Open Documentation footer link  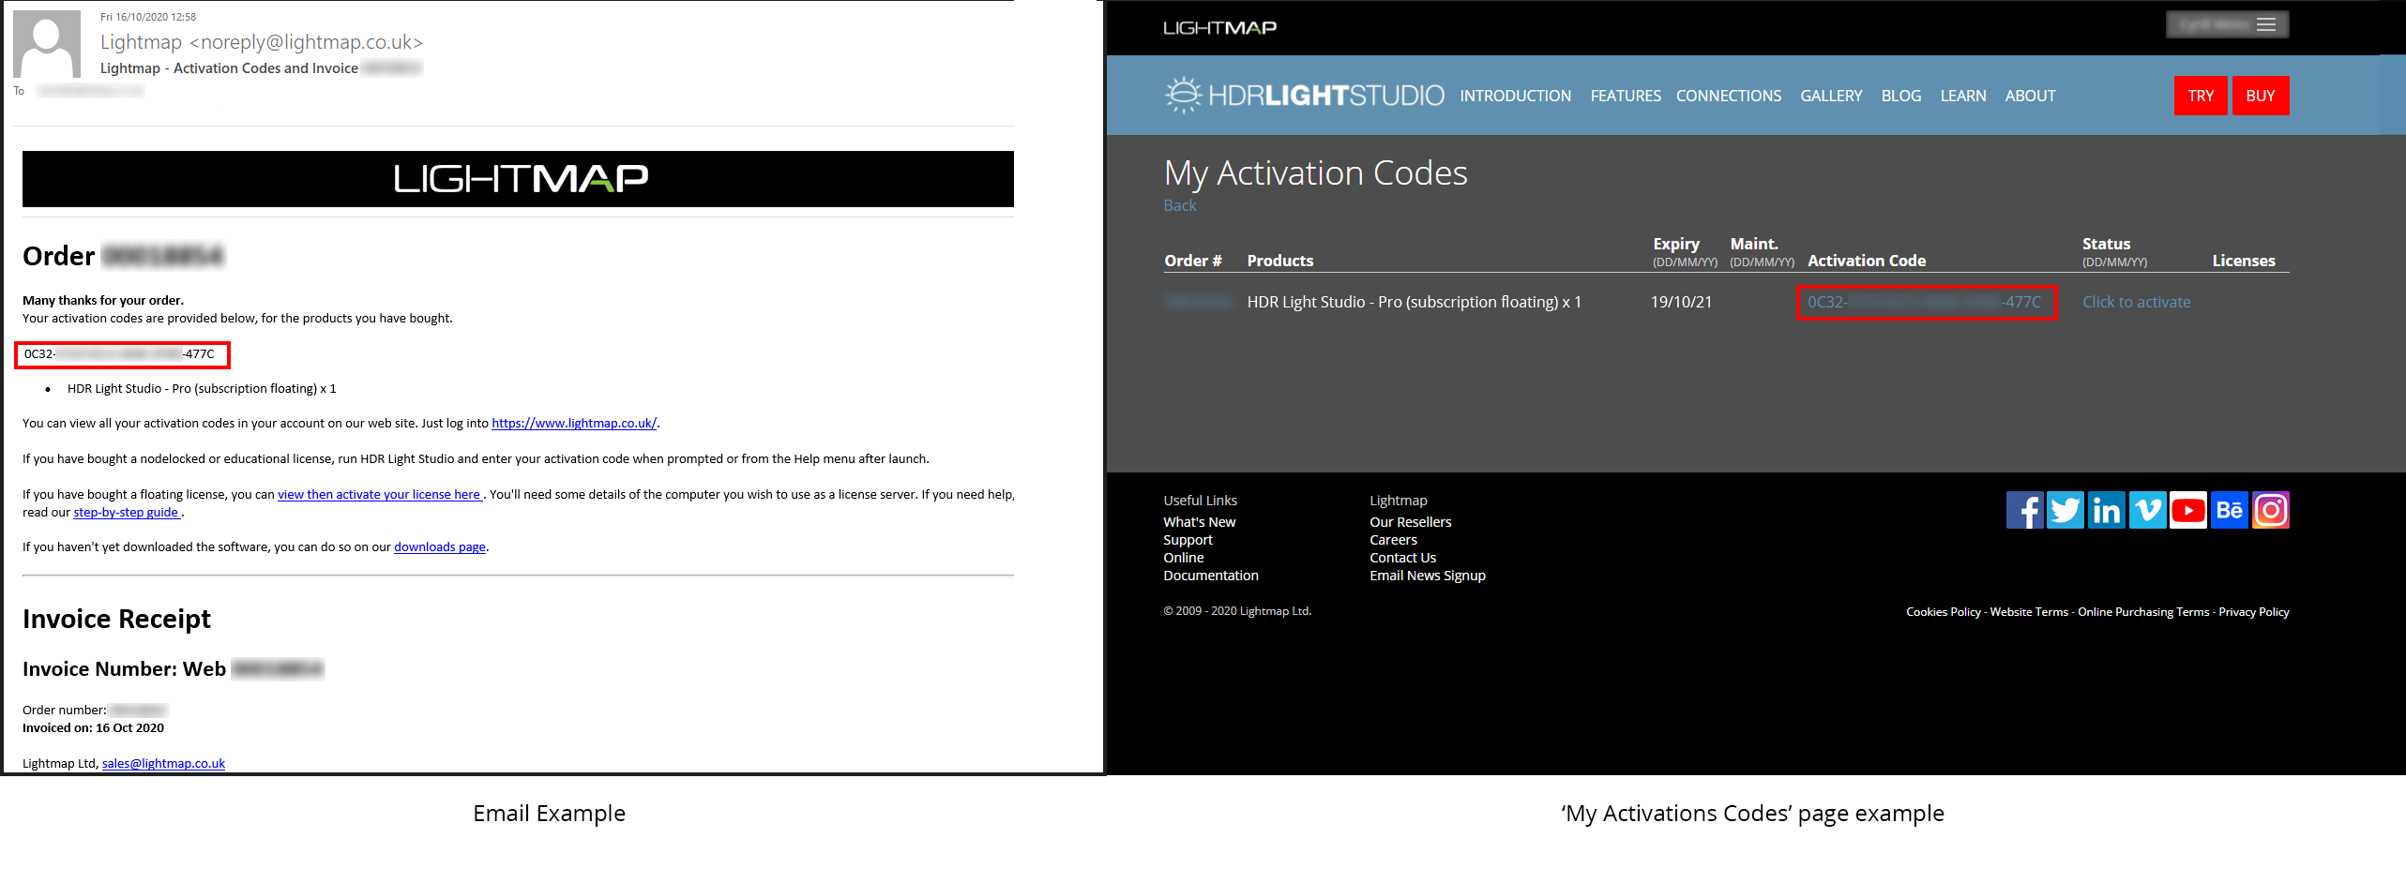click(x=1211, y=576)
